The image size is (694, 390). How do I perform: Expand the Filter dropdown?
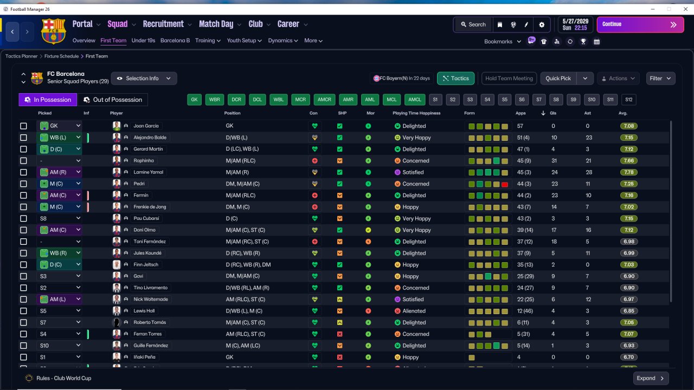click(660, 79)
